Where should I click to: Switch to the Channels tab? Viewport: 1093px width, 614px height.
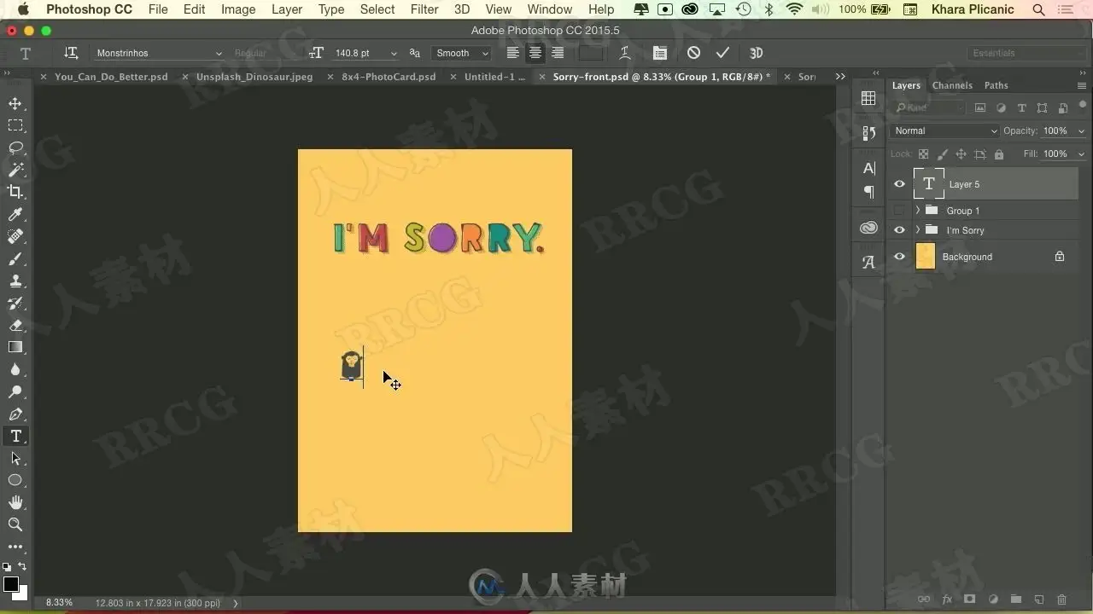click(952, 85)
